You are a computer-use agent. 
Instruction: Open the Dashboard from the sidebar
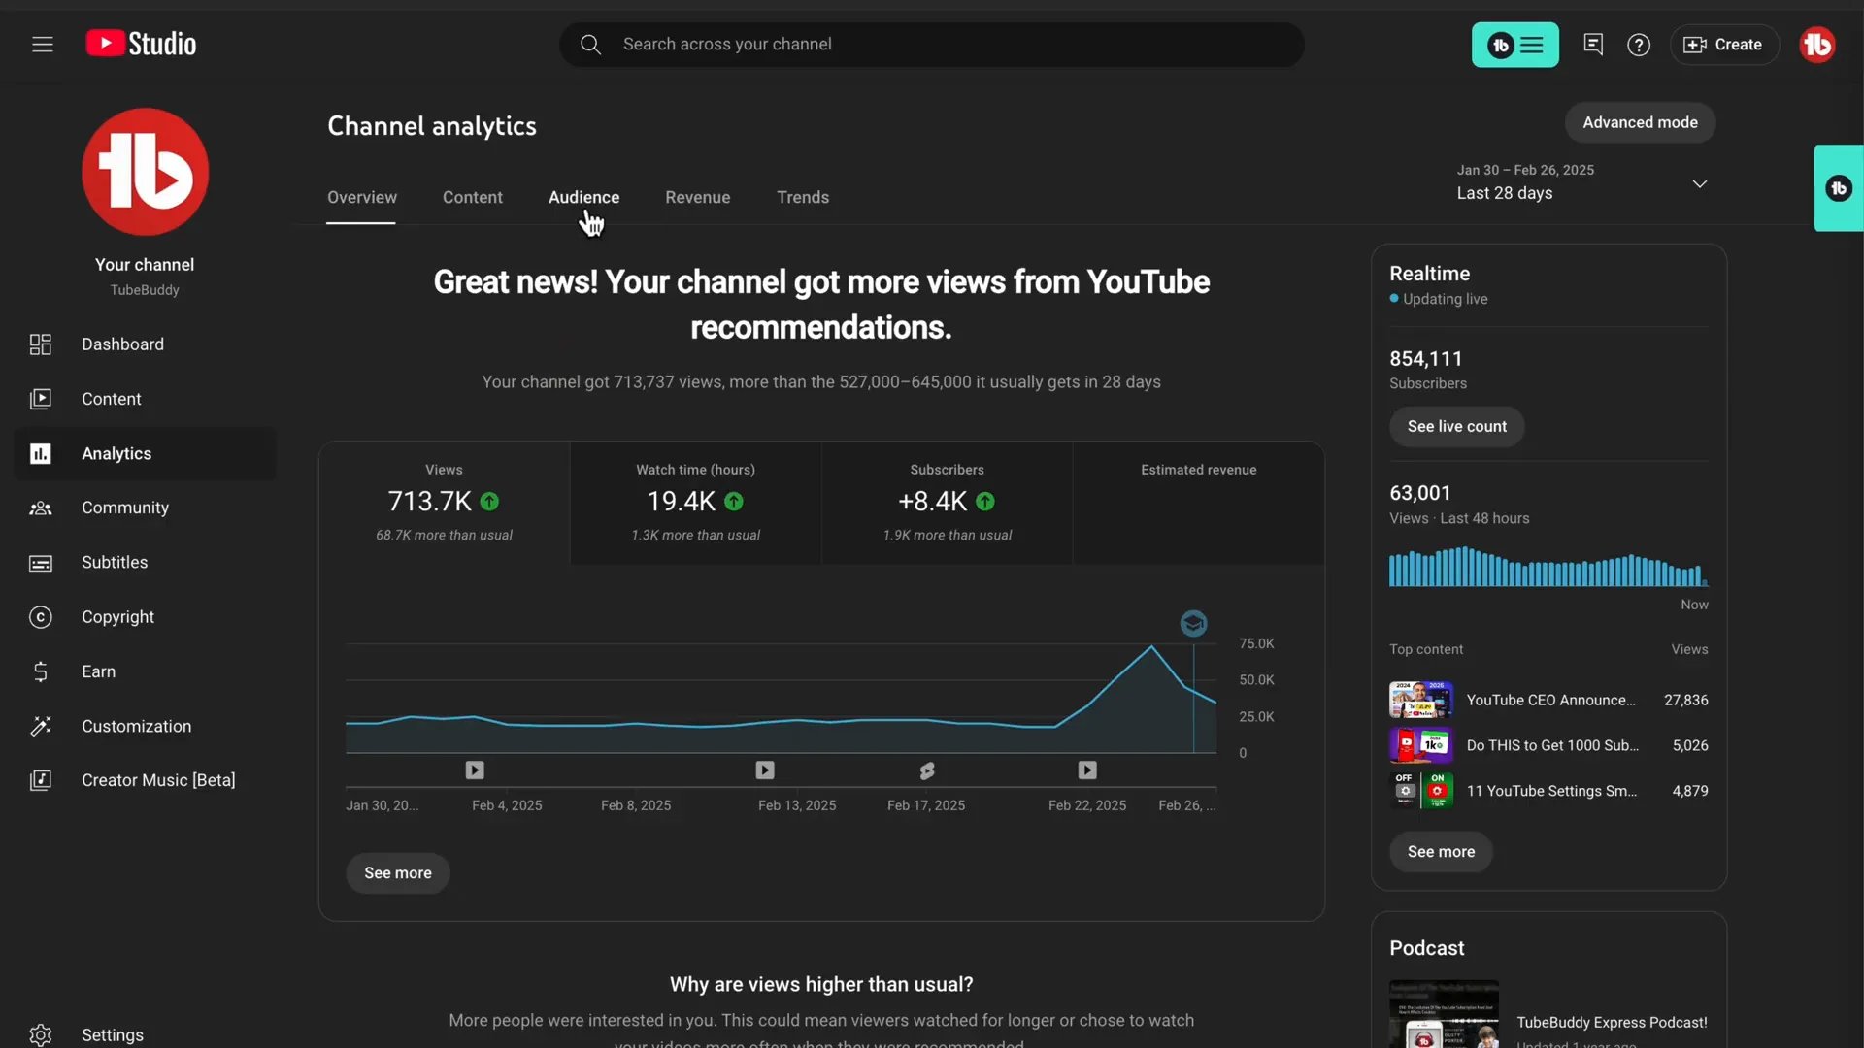pos(121,344)
